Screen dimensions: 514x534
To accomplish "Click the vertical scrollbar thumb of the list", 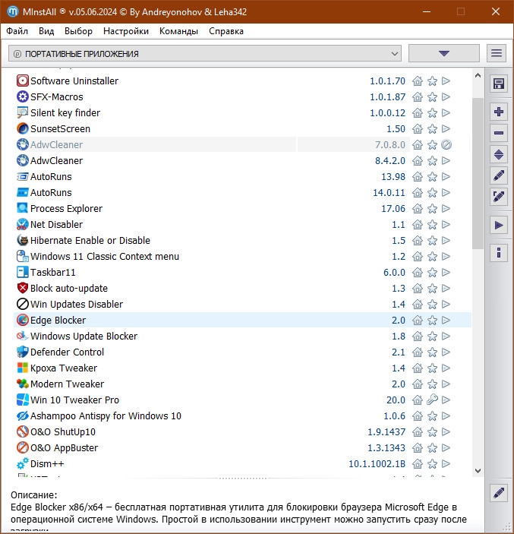I will coord(478,173).
